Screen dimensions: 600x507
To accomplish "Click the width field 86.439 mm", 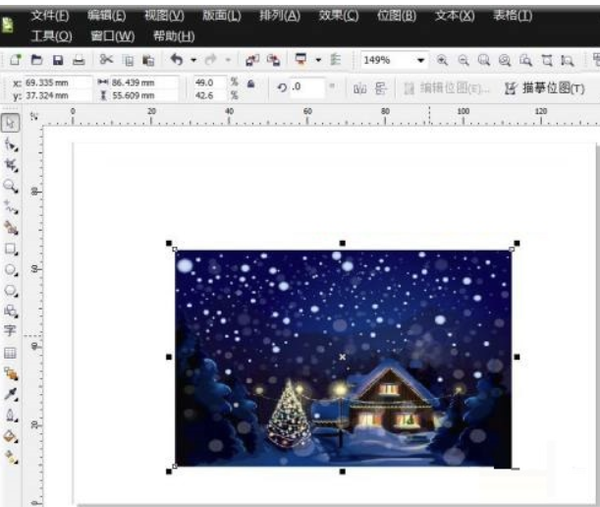I will tap(143, 83).
